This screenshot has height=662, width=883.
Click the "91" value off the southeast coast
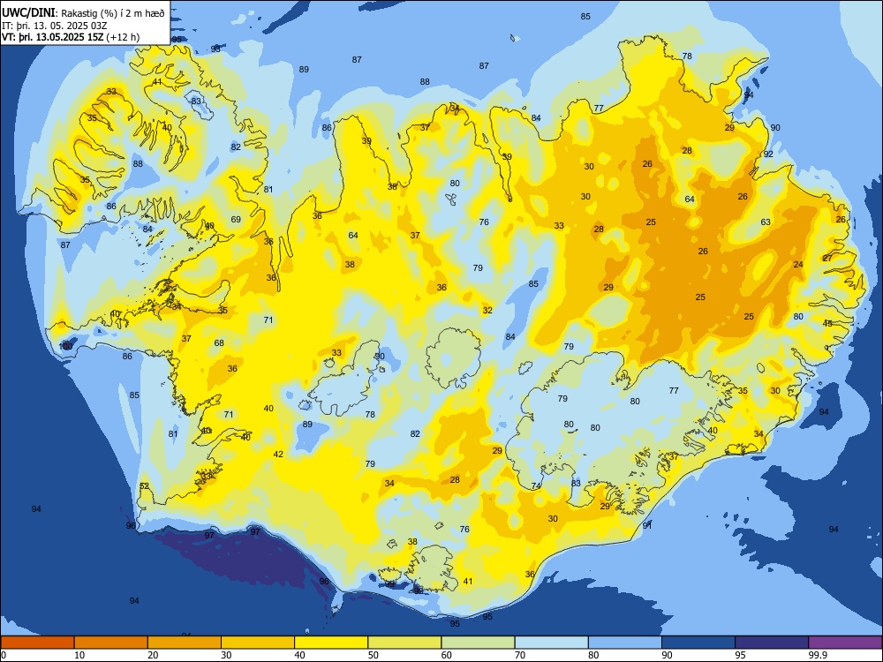(x=647, y=525)
